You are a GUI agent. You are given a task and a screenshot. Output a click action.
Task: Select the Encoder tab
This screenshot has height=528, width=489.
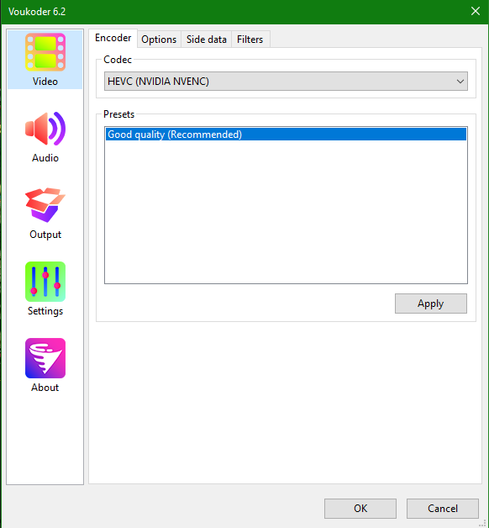click(x=113, y=38)
